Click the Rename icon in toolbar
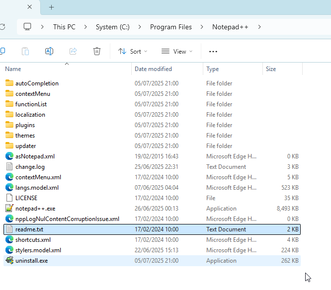Viewport: 331px width, 290px height. [x=49, y=51]
